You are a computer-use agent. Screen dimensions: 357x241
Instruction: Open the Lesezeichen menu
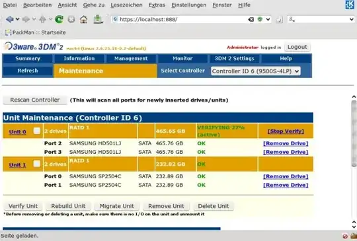point(126,5)
